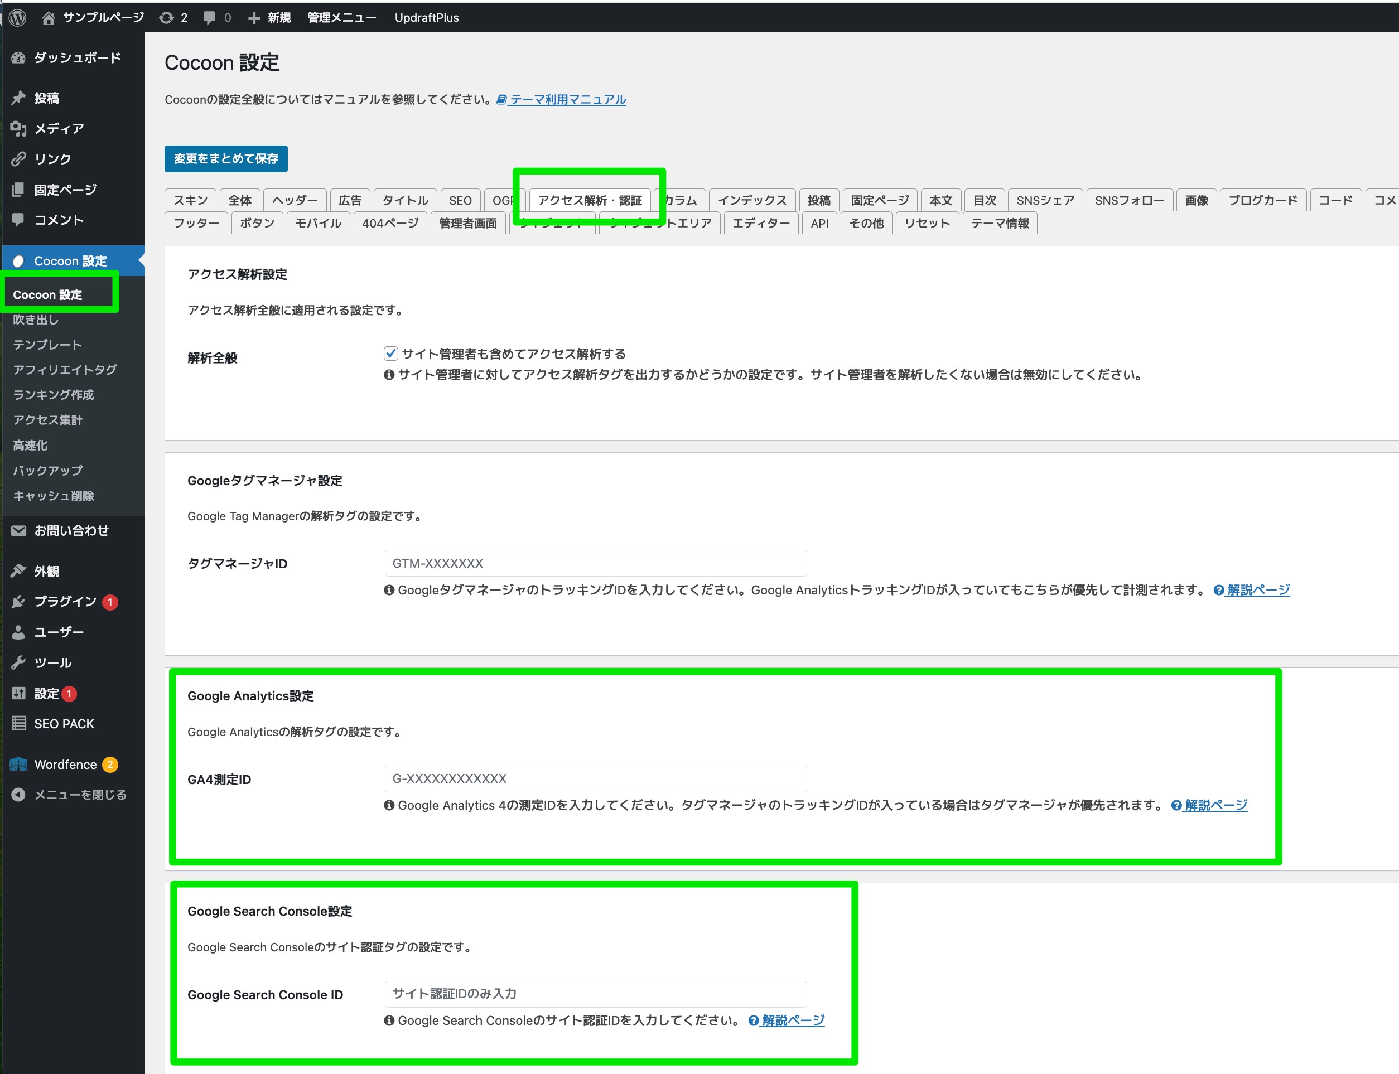Open the テーマ情報 tab
This screenshot has height=1074, width=1399.
click(1000, 224)
